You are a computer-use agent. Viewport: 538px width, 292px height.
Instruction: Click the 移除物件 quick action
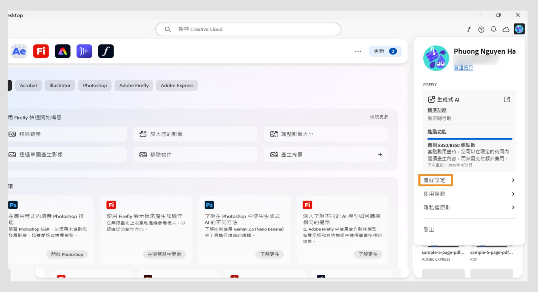tap(195, 155)
